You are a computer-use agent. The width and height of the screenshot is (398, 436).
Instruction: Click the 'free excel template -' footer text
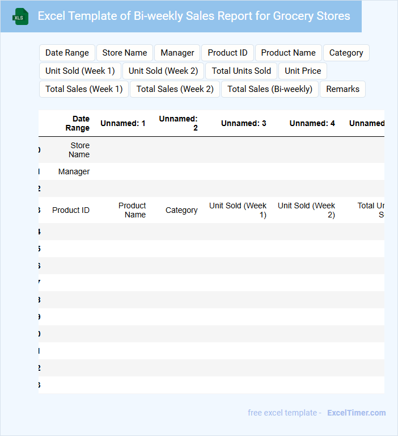click(x=285, y=413)
